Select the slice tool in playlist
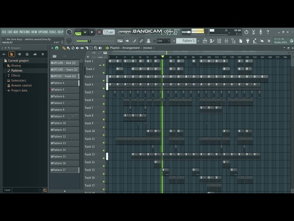The image size is (294, 221). [86, 48]
